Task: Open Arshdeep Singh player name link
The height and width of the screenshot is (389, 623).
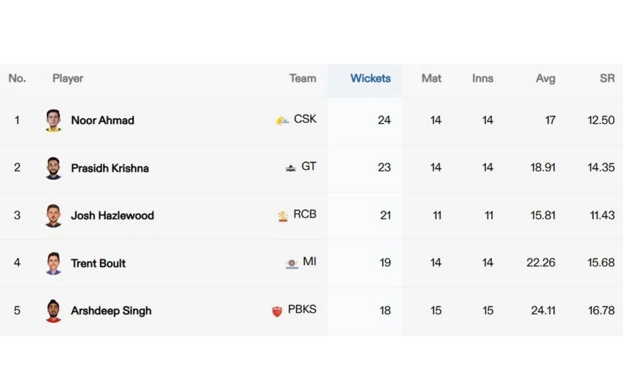Action: (x=111, y=310)
